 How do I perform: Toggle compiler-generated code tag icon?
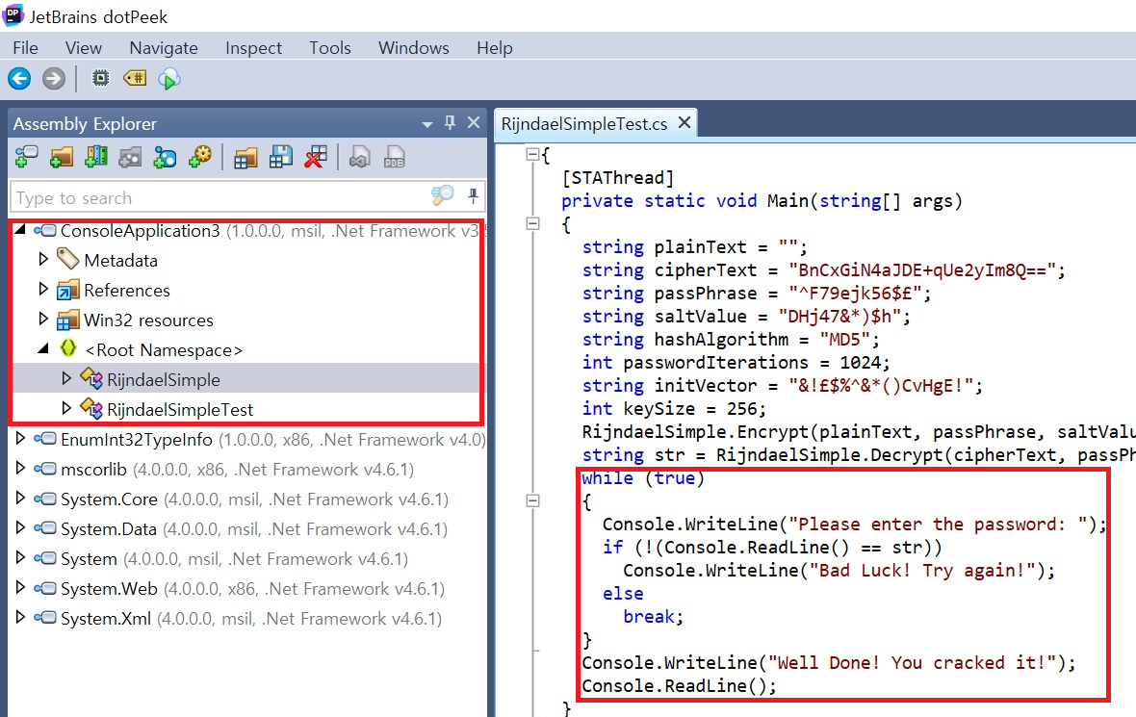(x=135, y=78)
